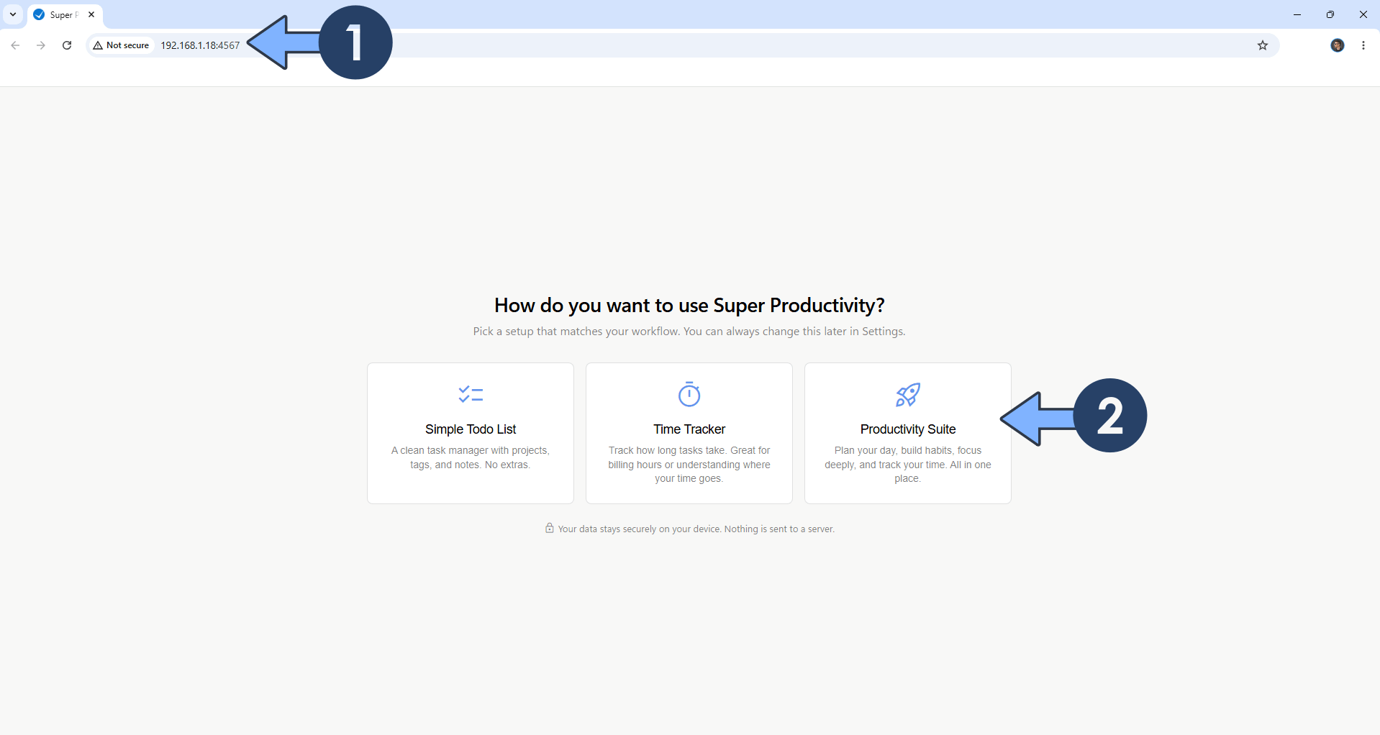Click the browser forward arrow
Screen dimensions: 1380x735
coord(41,45)
